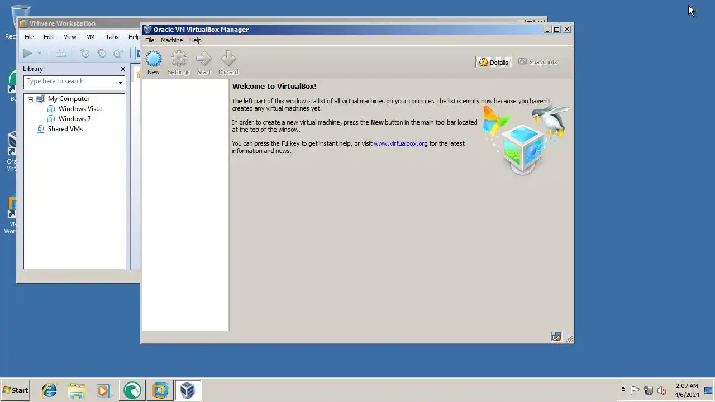Switch to Details view in VirtualBox
715x402 pixels.
pos(494,62)
